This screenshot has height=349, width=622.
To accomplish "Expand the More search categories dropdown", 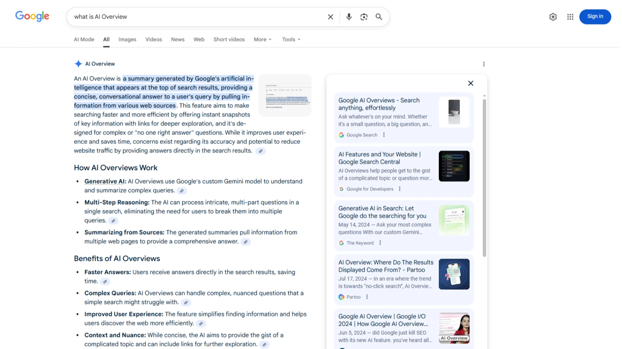I will tap(262, 39).
